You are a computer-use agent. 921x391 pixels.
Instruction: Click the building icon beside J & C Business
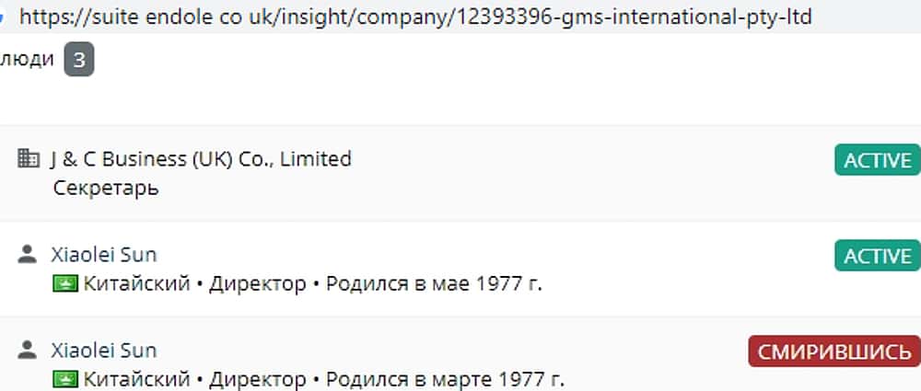(29, 158)
